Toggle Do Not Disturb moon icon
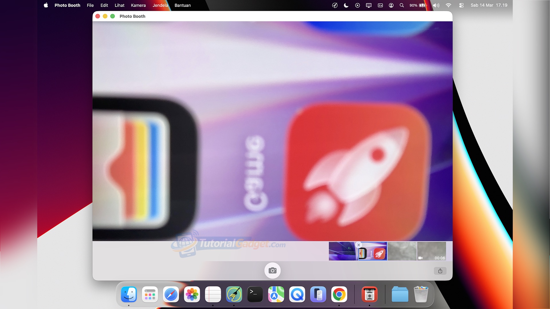This screenshot has height=309, width=550. (346, 5)
